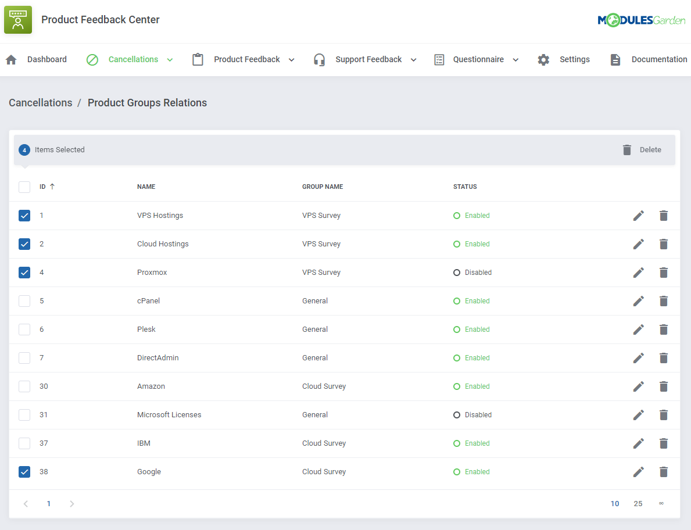The height and width of the screenshot is (530, 691).
Task: Delete the VPS Hostings row
Action: point(663,216)
